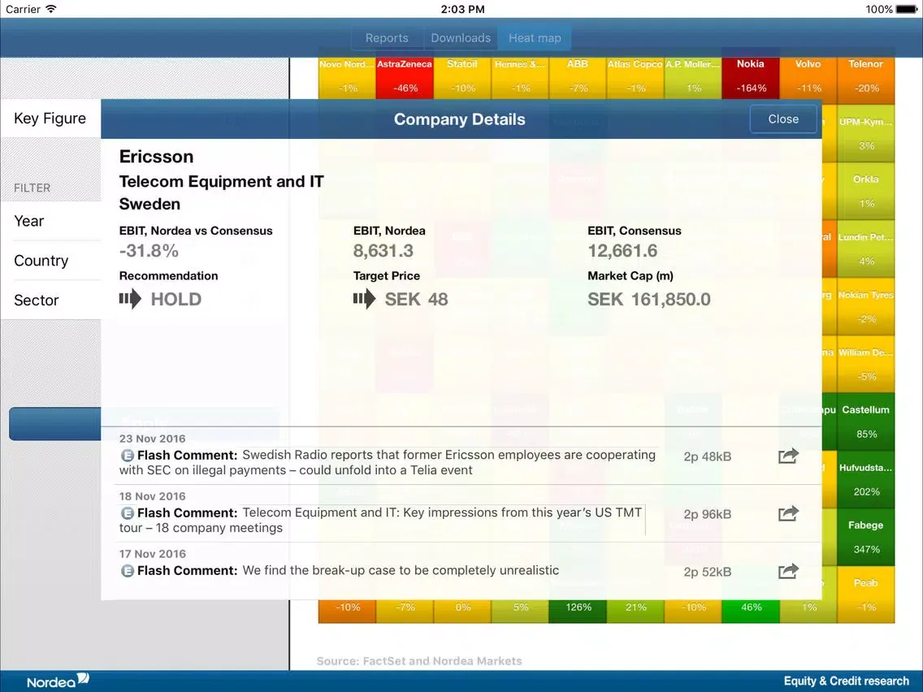923x692 pixels.
Task: Tap the Wi-Fi indicator in status bar
Action: pyautogui.click(x=51, y=9)
